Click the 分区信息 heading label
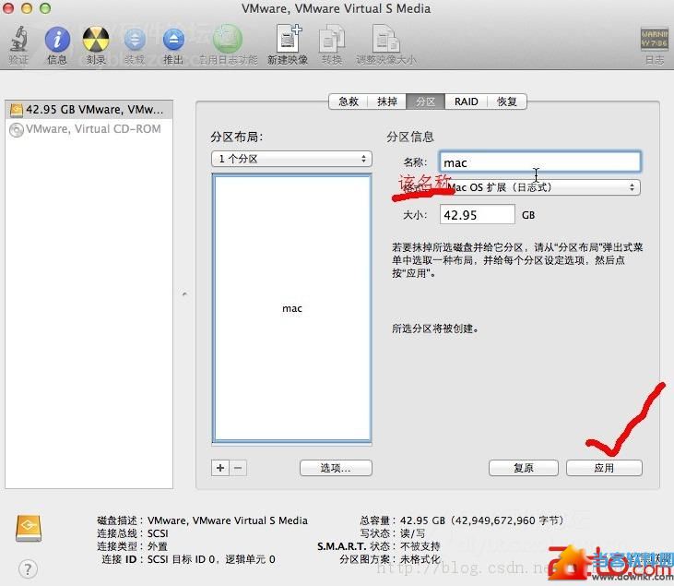This screenshot has width=674, height=586. click(x=410, y=137)
